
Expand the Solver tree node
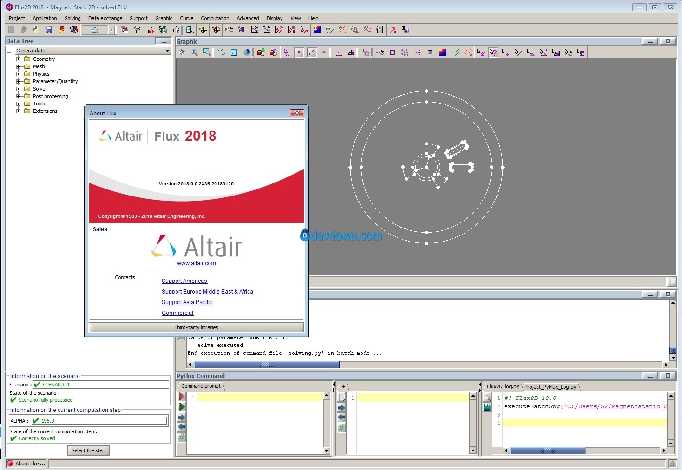pyautogui.click(x=19, y=89)
